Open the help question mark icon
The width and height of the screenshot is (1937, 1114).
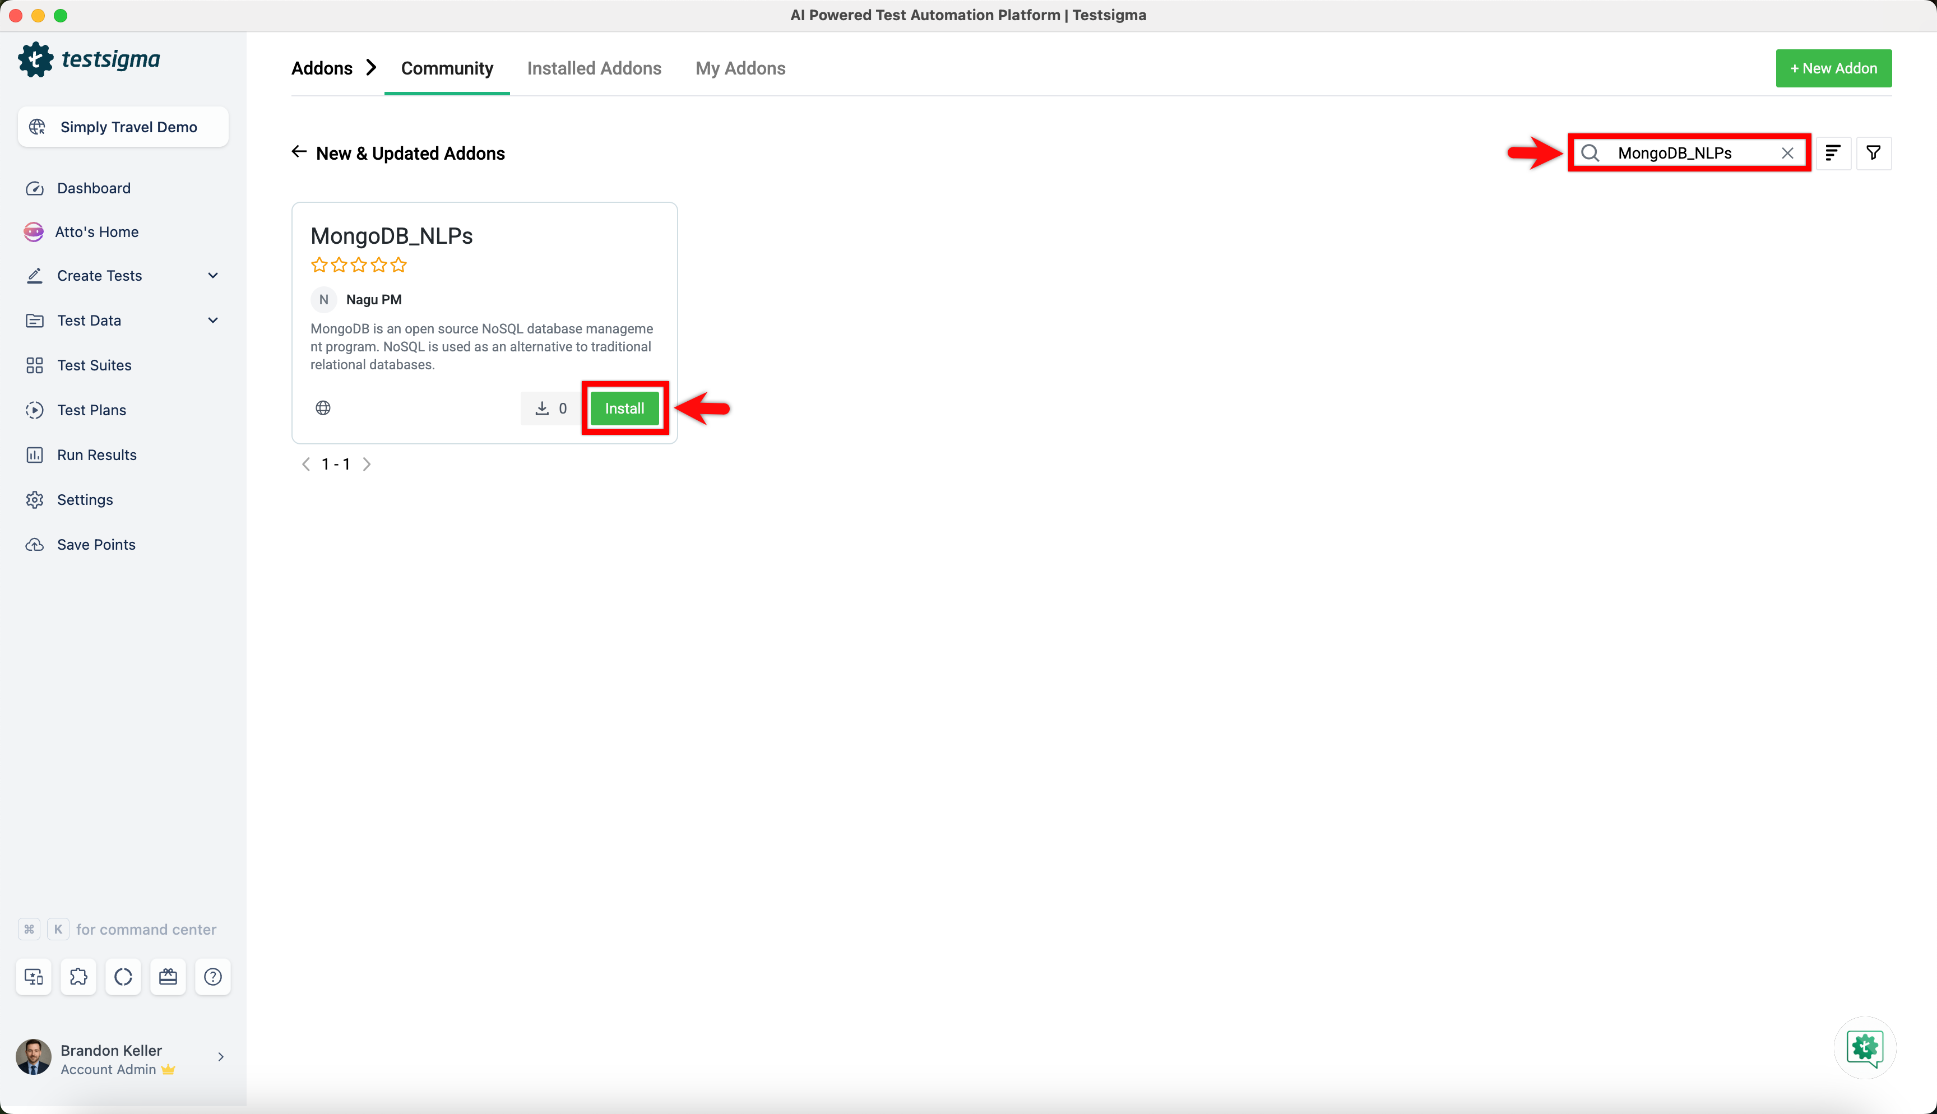pos(212,976)
